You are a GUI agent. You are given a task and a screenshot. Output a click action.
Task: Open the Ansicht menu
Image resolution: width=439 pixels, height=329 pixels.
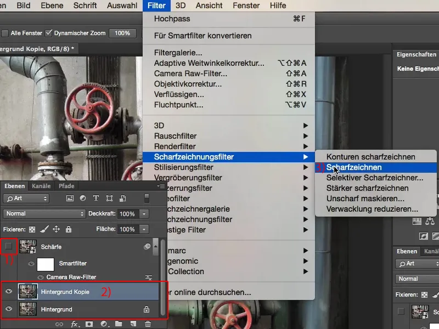click(209, 5)
